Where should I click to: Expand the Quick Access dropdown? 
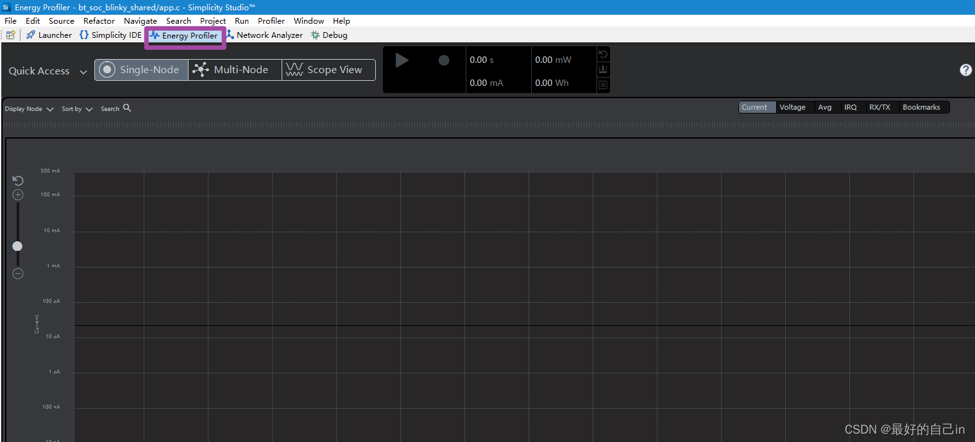47,71
